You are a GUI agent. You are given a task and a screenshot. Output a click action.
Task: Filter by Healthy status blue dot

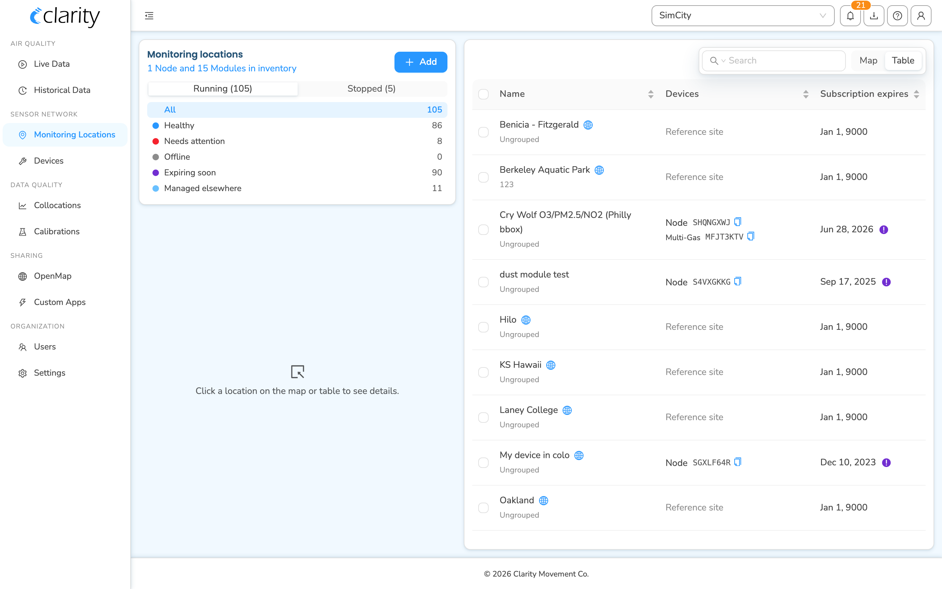(x=156, y=125)
